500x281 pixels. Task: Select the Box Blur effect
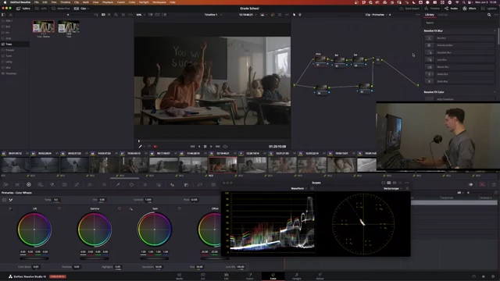click(x=459, y=38)
